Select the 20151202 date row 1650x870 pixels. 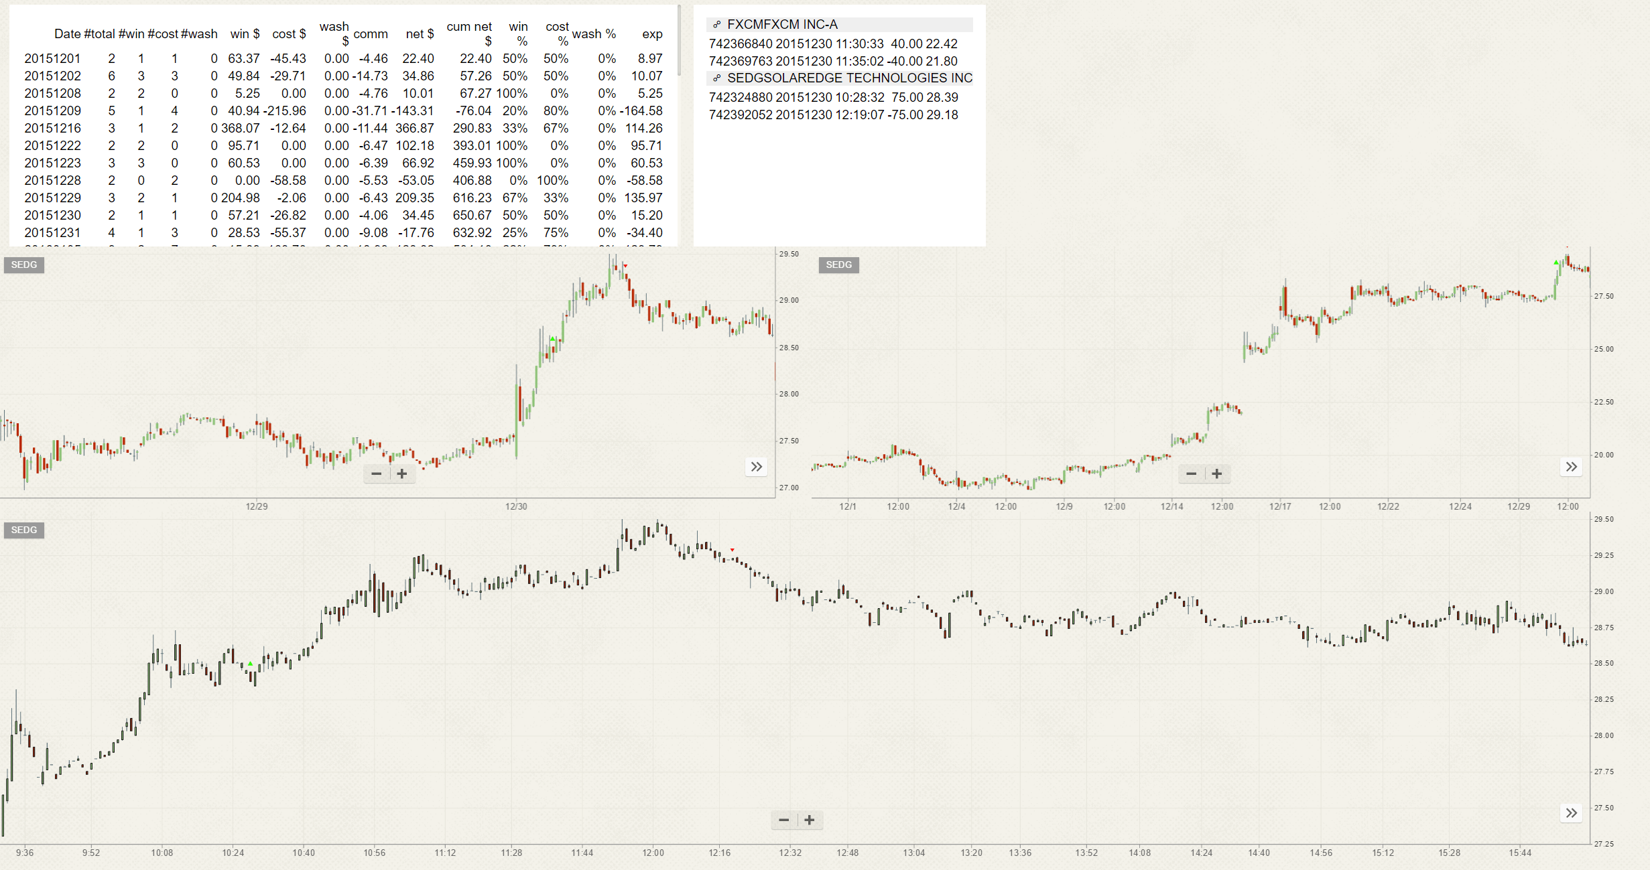tap(343, 76)
